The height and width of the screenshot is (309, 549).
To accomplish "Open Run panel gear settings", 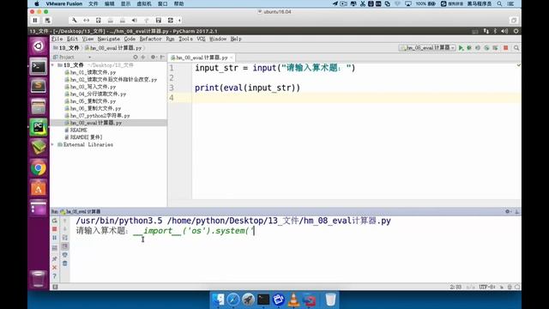I will (x=508, y=212).
